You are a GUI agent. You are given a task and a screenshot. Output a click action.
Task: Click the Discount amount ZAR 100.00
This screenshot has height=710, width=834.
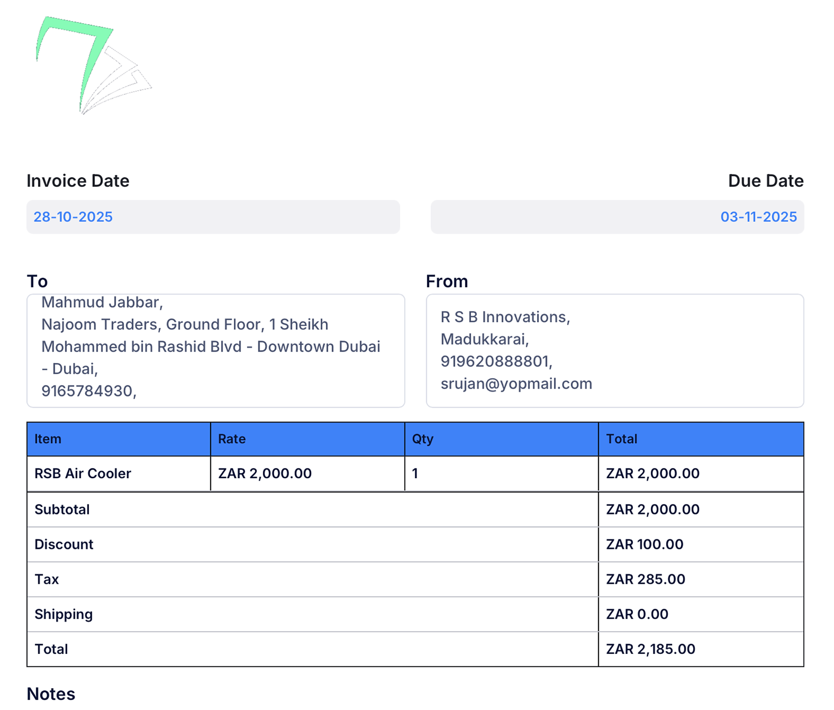[644, 544]
